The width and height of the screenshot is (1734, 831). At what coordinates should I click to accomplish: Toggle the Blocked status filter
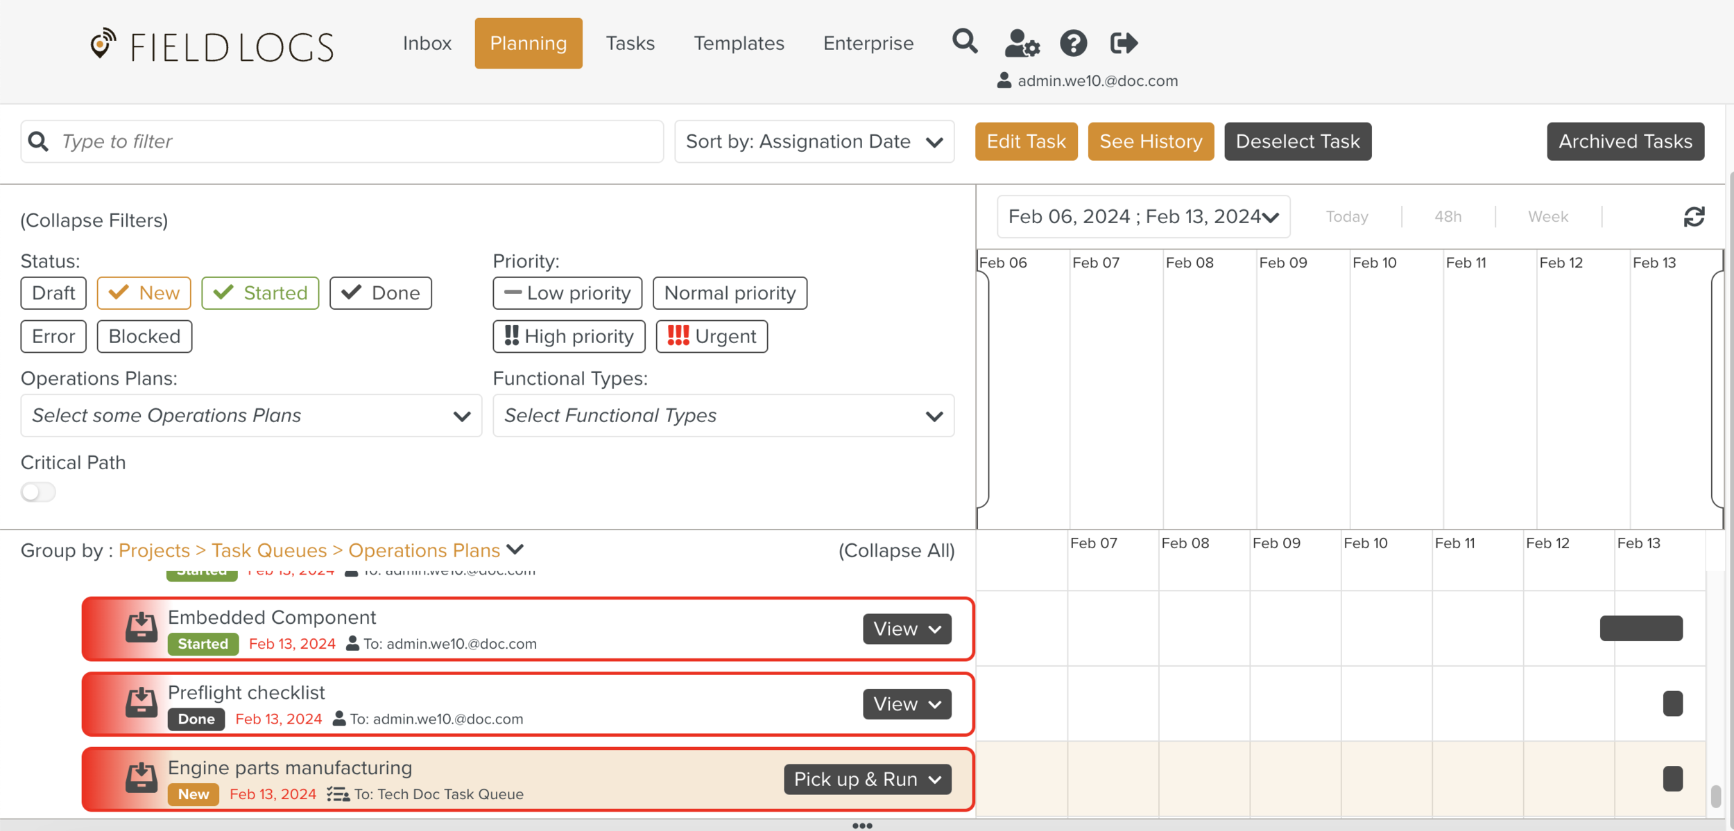pyautogui.click(x=144, y=336)
